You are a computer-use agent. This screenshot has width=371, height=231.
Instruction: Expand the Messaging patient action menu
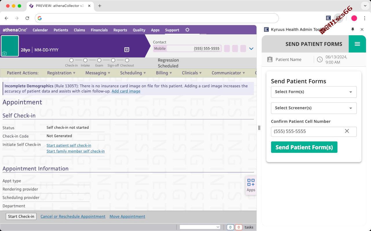pyautogui.click(x=98, y=73)
